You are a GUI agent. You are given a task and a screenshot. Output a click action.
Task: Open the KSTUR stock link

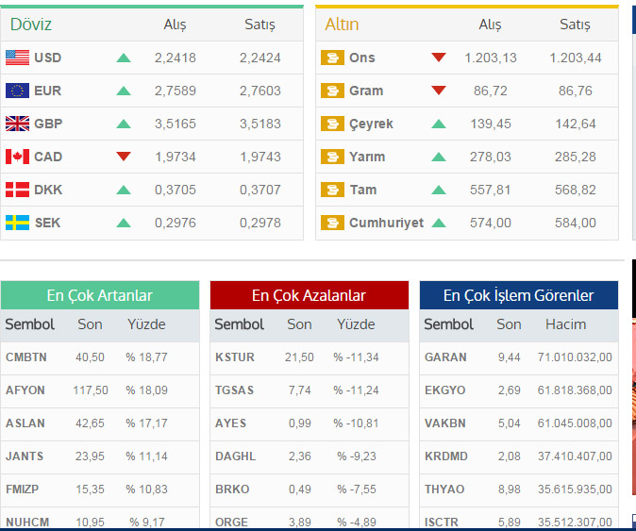pyautogui.click(x=235, y=357)
